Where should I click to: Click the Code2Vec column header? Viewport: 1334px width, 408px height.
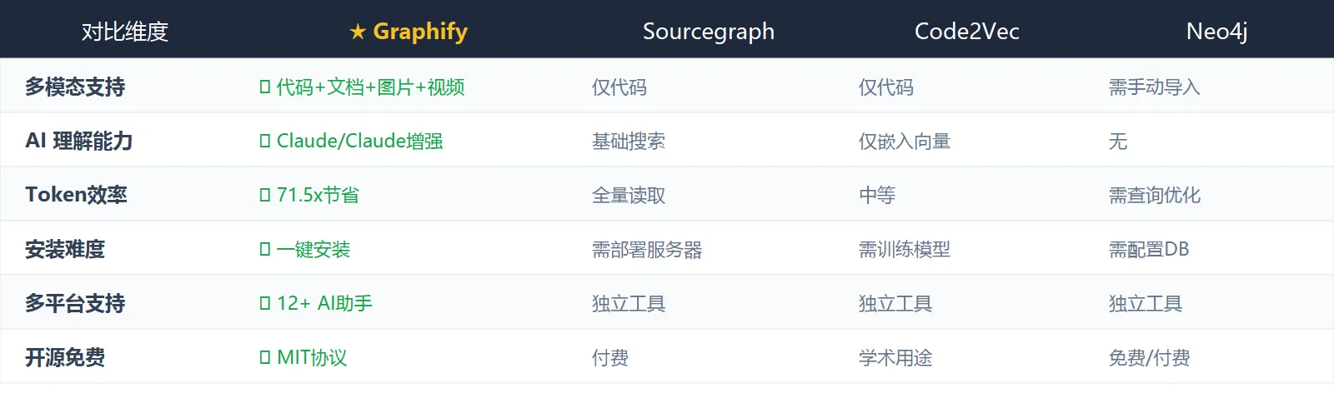(967, 32)
